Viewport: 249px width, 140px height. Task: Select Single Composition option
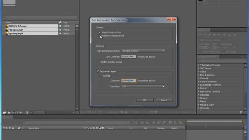[100, 32]
